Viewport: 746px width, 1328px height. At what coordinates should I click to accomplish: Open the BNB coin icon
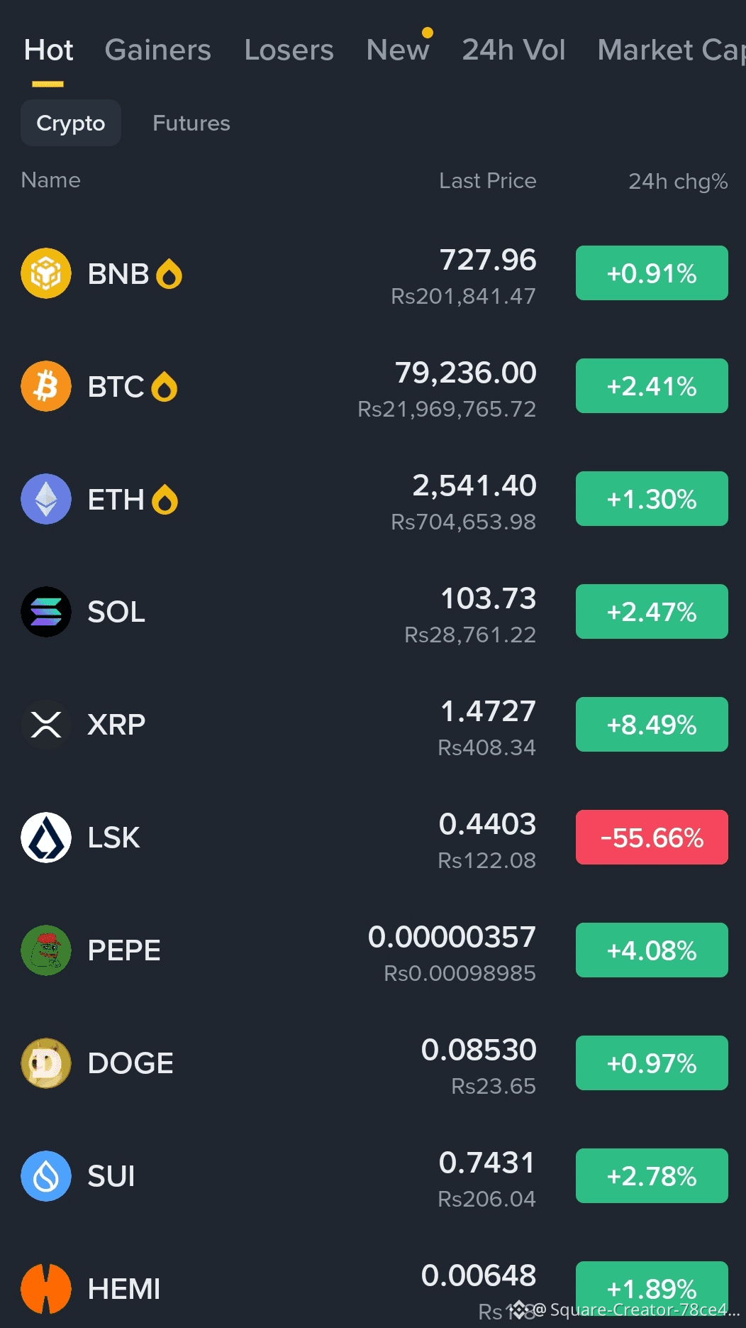46,273
